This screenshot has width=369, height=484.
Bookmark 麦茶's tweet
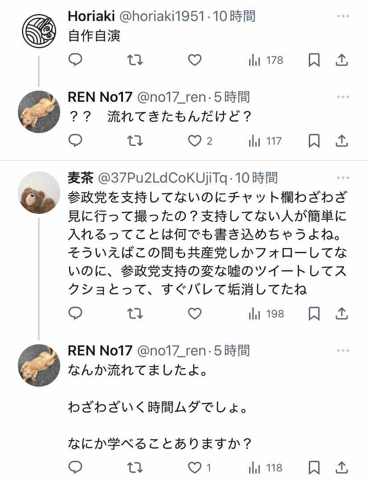314,313
